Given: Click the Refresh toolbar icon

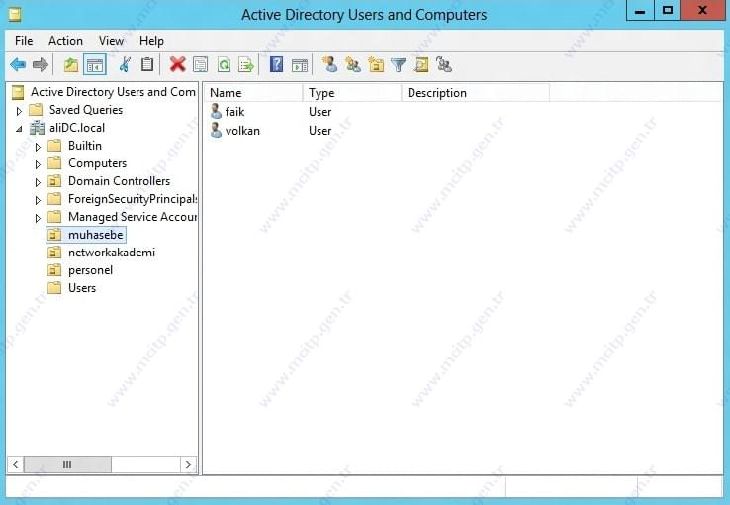Looking at the screenshot, I should click(224, 64).
